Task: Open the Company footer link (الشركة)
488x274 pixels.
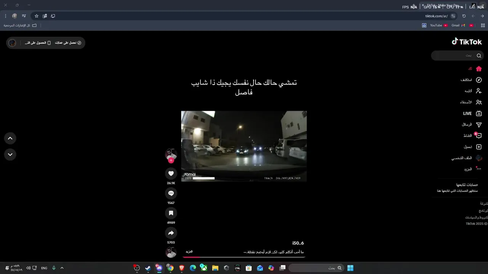Action: click(x=484, y=204)
